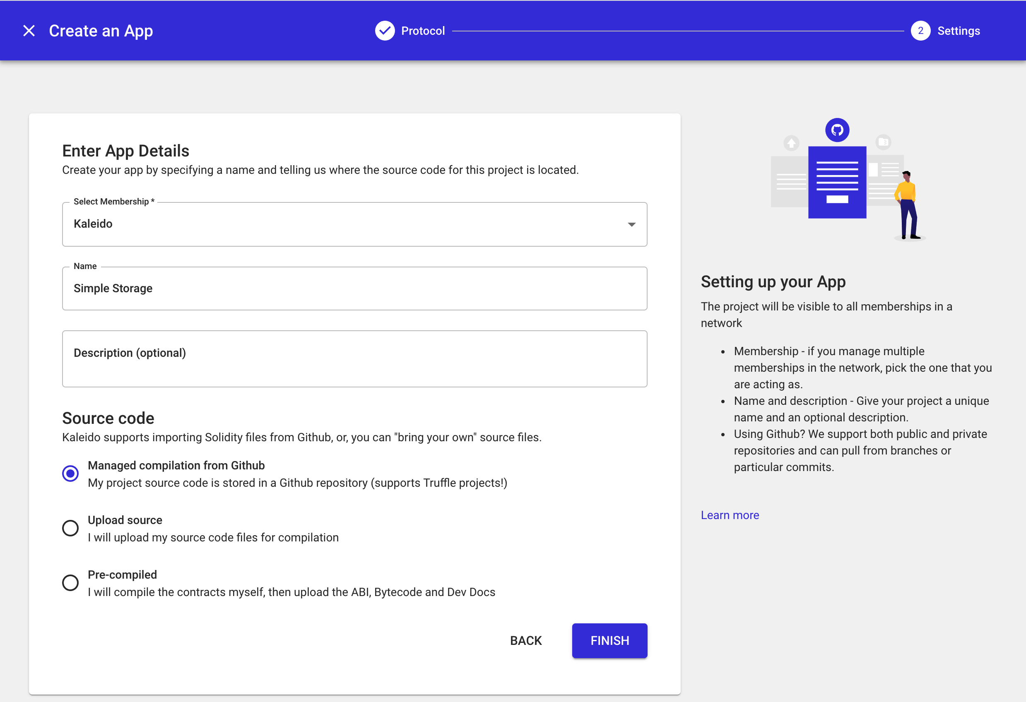
Task: Click the Managed compilation from Github label
Action: pyautogui.click(x=176, y=466)
